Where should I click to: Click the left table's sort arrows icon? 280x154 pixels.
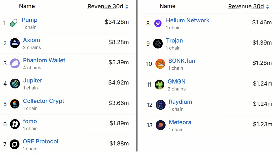click(x=127, y=7)
